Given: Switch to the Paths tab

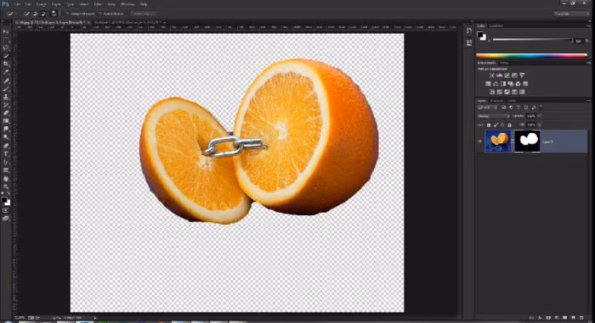Looking at the screenshot, I should tap(512, 101).
